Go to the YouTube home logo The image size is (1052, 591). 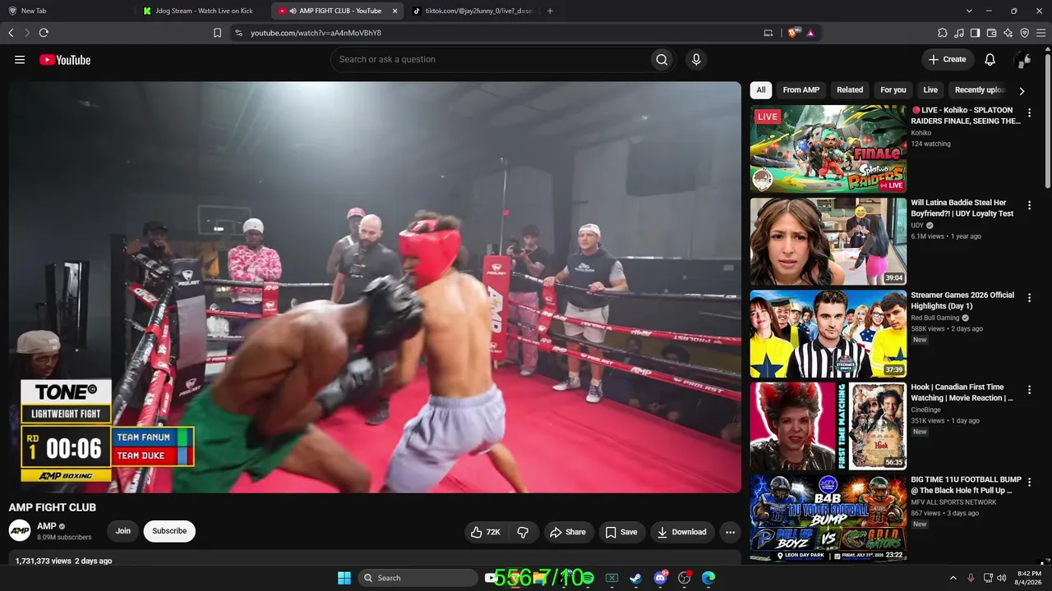[65, 60]
